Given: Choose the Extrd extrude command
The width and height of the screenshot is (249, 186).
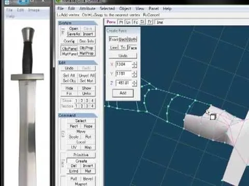Looking at the screenshot, I should click(74, 171).
